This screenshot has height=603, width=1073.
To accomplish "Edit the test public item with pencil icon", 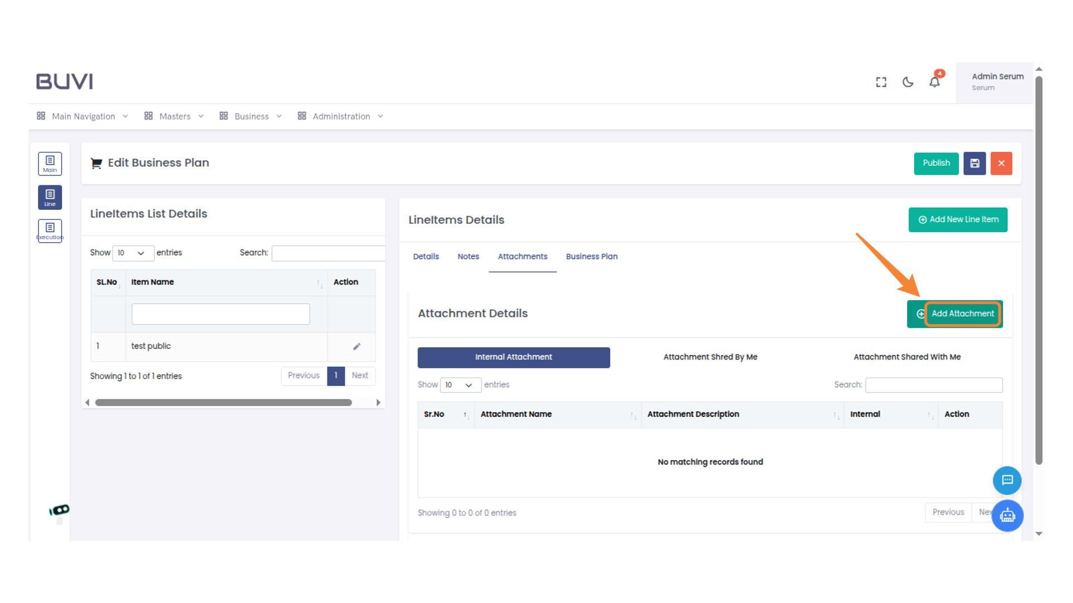I will [357, 346].
